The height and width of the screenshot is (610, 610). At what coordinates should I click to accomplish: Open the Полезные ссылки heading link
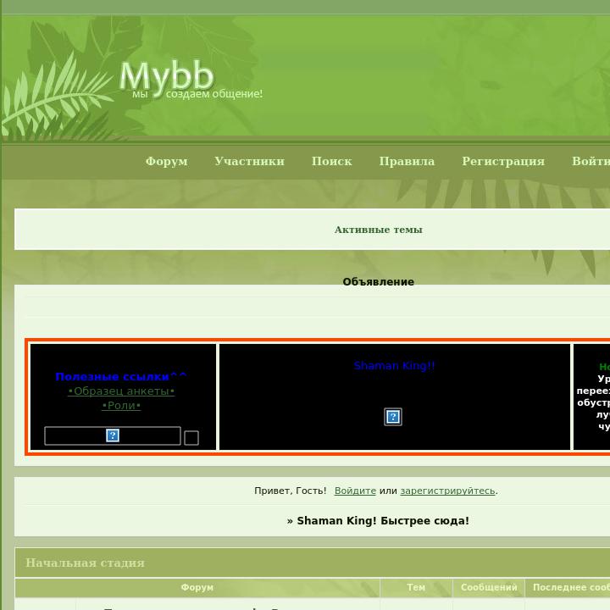click(x=121, y=376)
